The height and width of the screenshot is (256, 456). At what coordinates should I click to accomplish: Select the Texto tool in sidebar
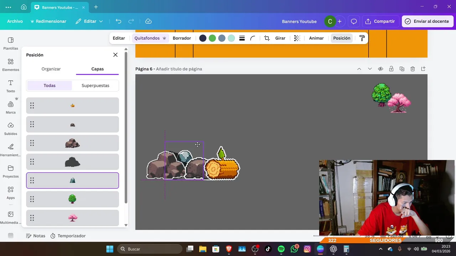[11, 86]
